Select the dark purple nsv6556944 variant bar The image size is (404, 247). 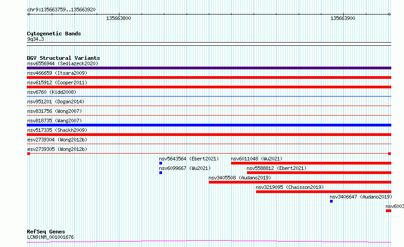click(x=209, y=68)
